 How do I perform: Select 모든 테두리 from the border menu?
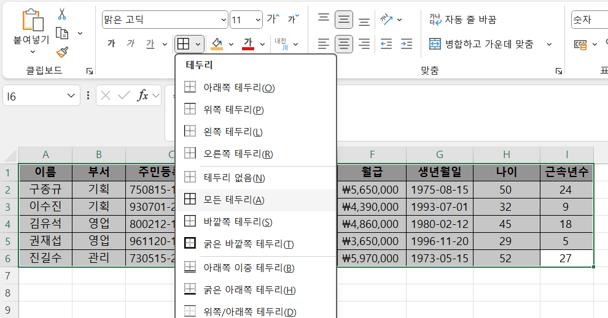tap(233, 200)
